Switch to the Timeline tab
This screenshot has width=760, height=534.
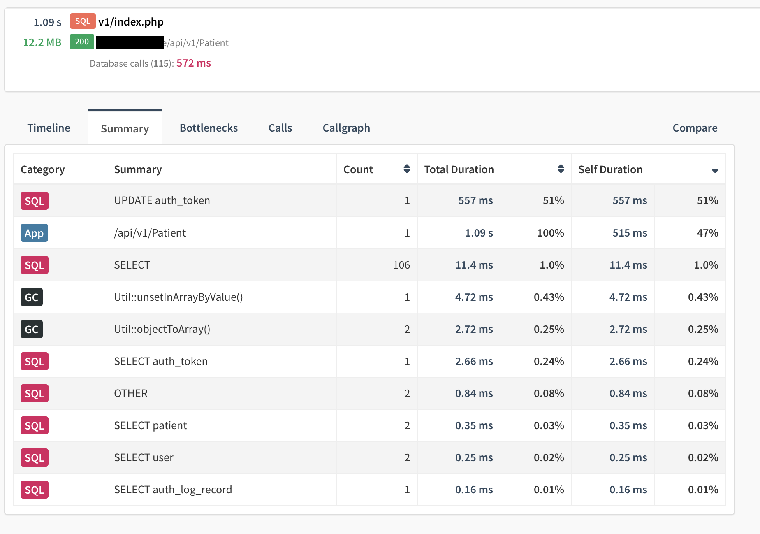click(x=49, y=128)
